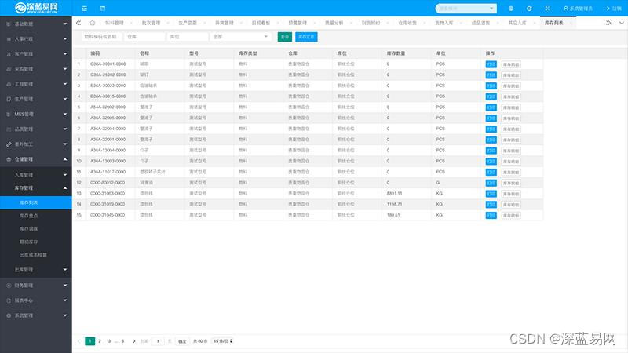
Task: Click the window icon in top bar
Action: [103, 9]
